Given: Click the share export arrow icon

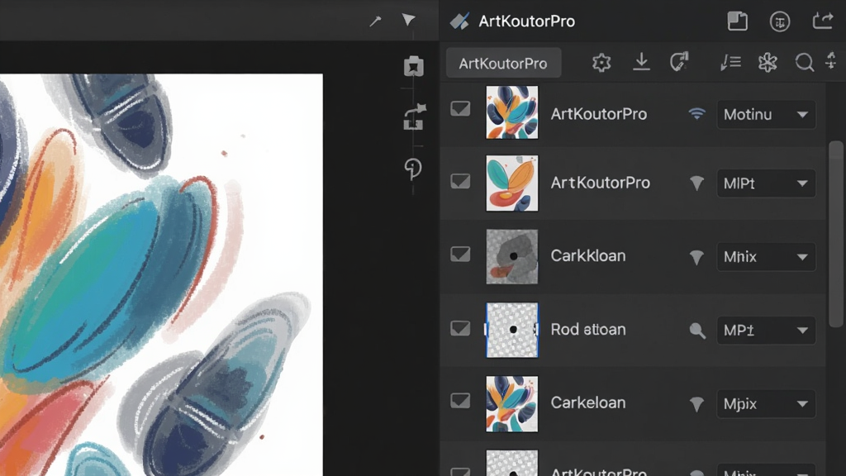Looking at the screenshot, I should click(x=823, y=21).
